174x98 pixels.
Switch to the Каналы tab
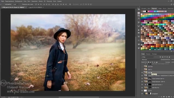point(148,54)
